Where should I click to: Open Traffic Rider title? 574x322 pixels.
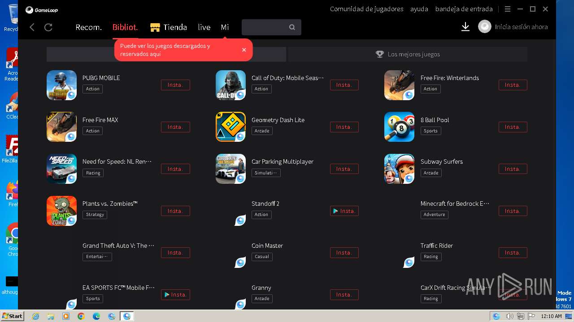click(x=437, y=246)
